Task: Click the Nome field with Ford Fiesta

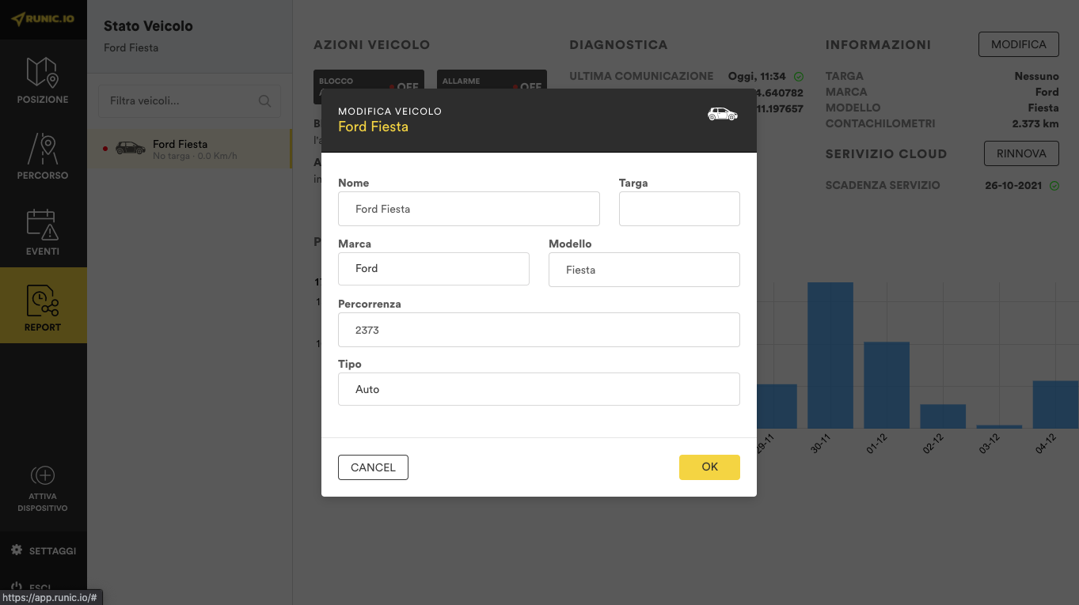Action: click(469, 209)
